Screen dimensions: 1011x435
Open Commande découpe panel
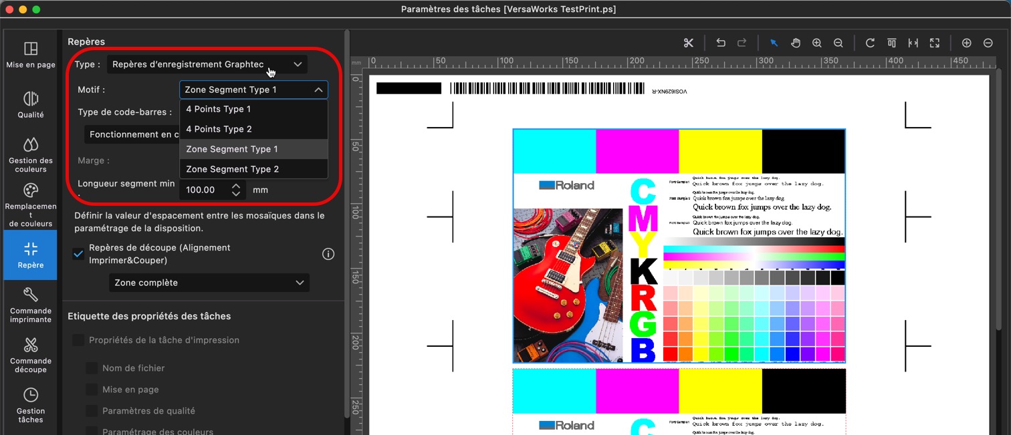30,355
